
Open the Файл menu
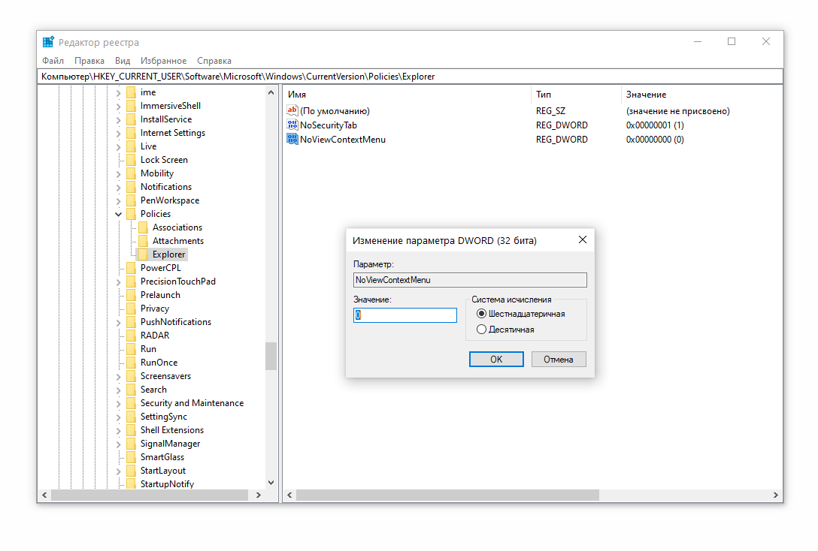click(x=53, y=60)
